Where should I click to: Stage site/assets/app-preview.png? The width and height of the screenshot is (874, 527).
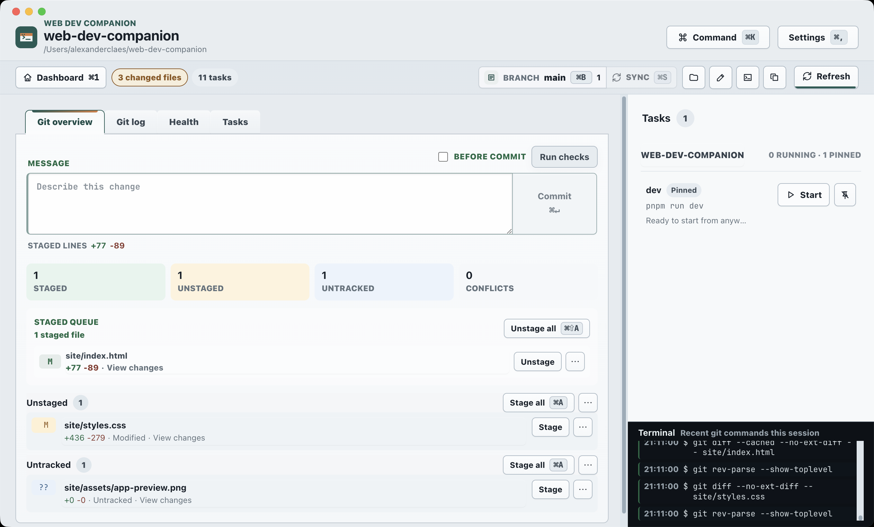550,489
